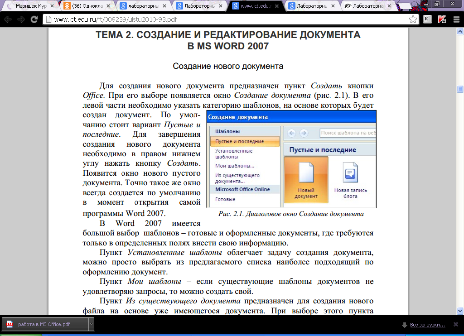The image size is (464, 336).
Task: Bookmark this page with the star
Action: [x=413, y=19]
